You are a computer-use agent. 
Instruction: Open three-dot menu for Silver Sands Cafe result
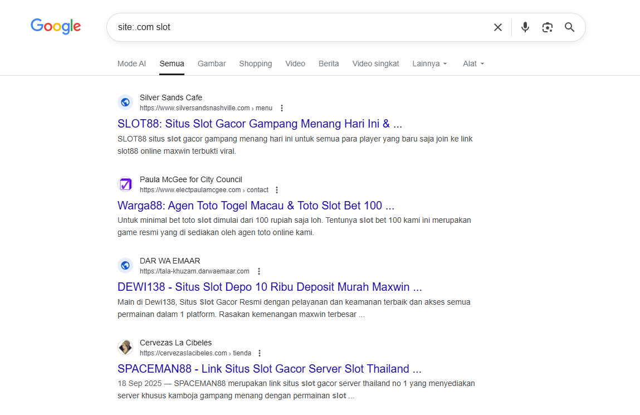[282, 108]
